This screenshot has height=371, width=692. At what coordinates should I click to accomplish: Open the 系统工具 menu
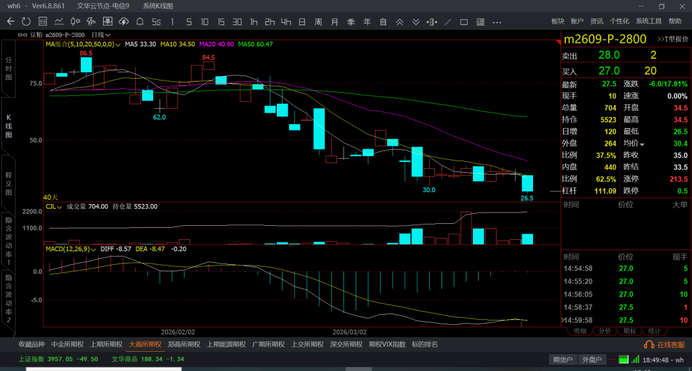coord(648,22)
